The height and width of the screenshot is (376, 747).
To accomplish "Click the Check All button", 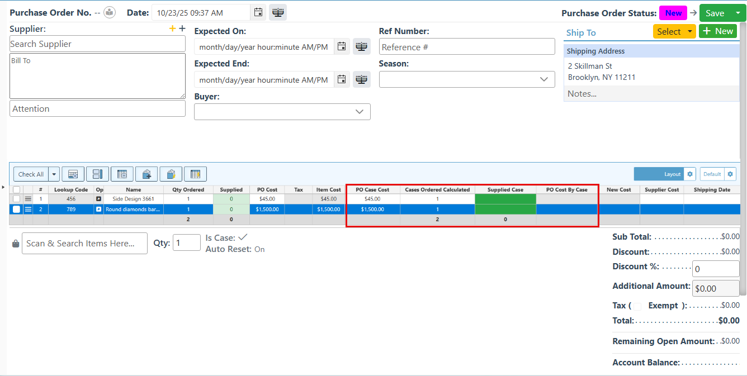I will pos(31,174).
